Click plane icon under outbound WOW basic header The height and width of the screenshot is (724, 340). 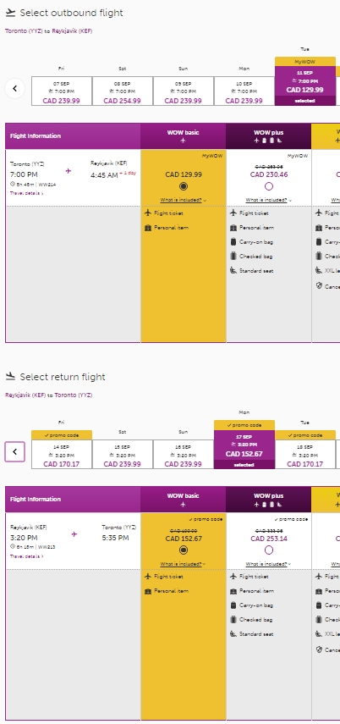(x=184, y=141)
